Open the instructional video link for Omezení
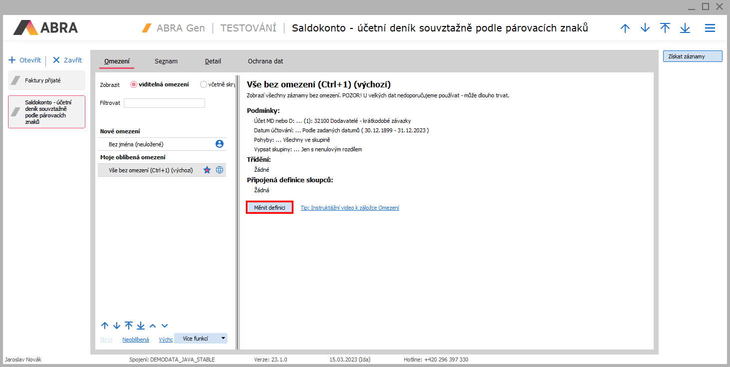The height and width of the screenshot is (367, 730). point(349,208)
